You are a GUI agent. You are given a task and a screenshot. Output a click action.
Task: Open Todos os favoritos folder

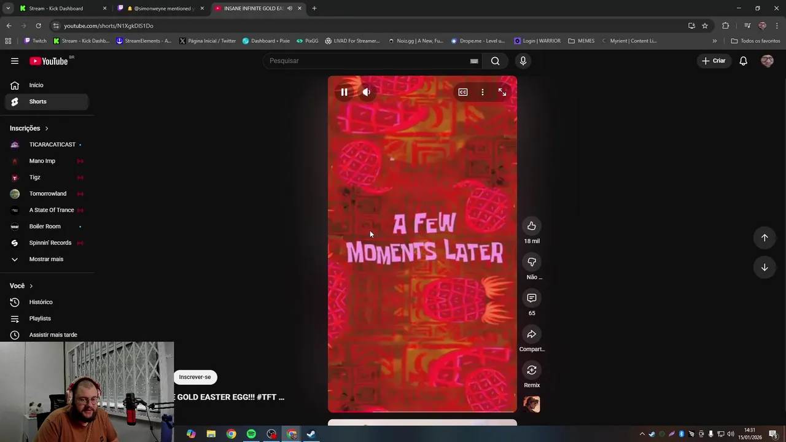click(x=755, y=41)
